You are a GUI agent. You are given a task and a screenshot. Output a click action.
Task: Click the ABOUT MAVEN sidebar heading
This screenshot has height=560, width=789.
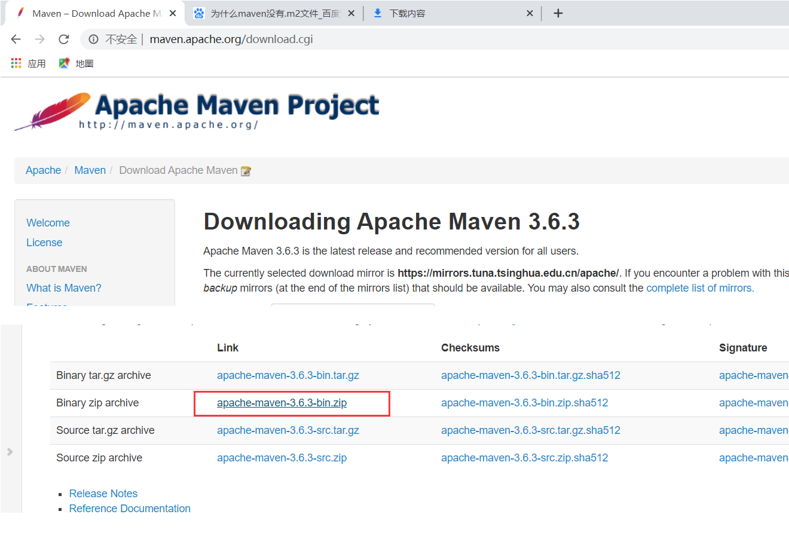pos(57,269)
